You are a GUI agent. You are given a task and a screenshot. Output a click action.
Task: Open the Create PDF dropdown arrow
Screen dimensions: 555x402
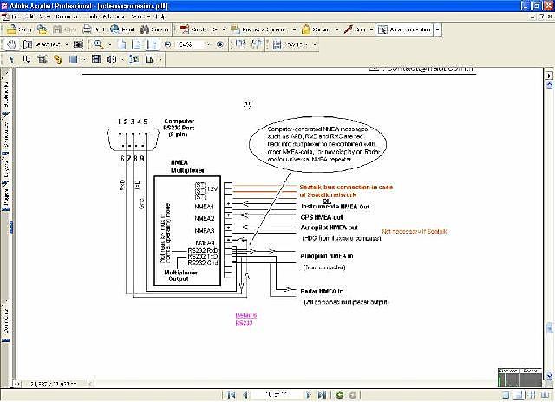point(224,30)
